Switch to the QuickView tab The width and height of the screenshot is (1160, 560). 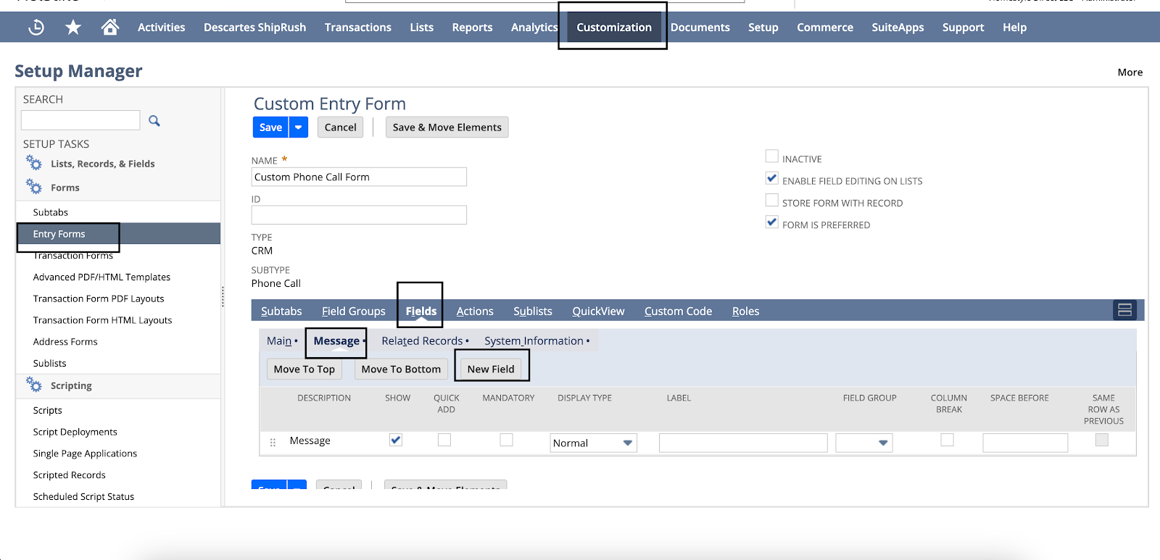tap(598, 311)
